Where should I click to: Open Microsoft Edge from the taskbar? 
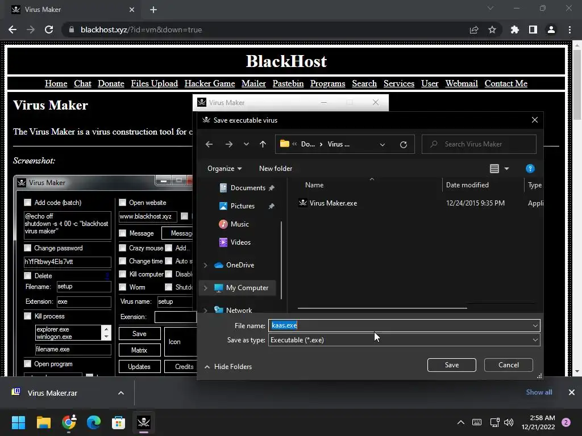(x=94, y=422)
